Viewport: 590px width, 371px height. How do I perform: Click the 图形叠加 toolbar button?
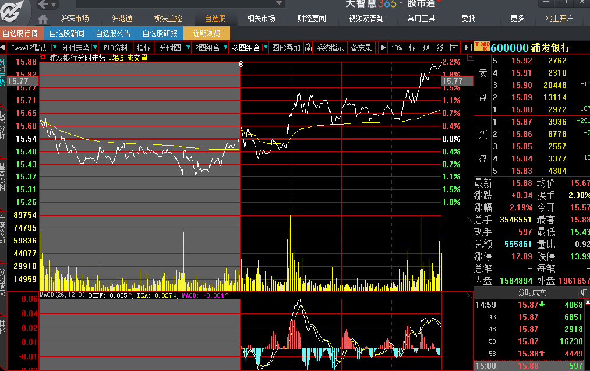287,48
